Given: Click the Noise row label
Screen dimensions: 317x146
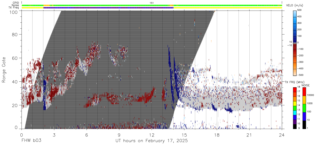Looking at the screenshot, I should click(16, 5).
